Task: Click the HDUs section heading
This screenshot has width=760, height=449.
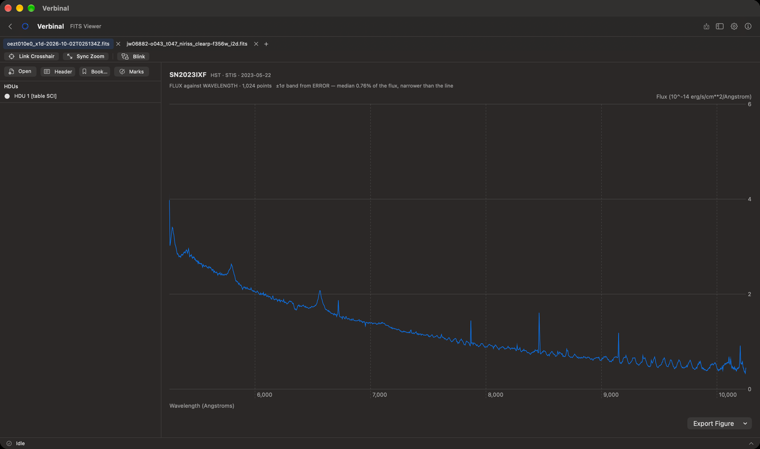Action: point(11,87)
